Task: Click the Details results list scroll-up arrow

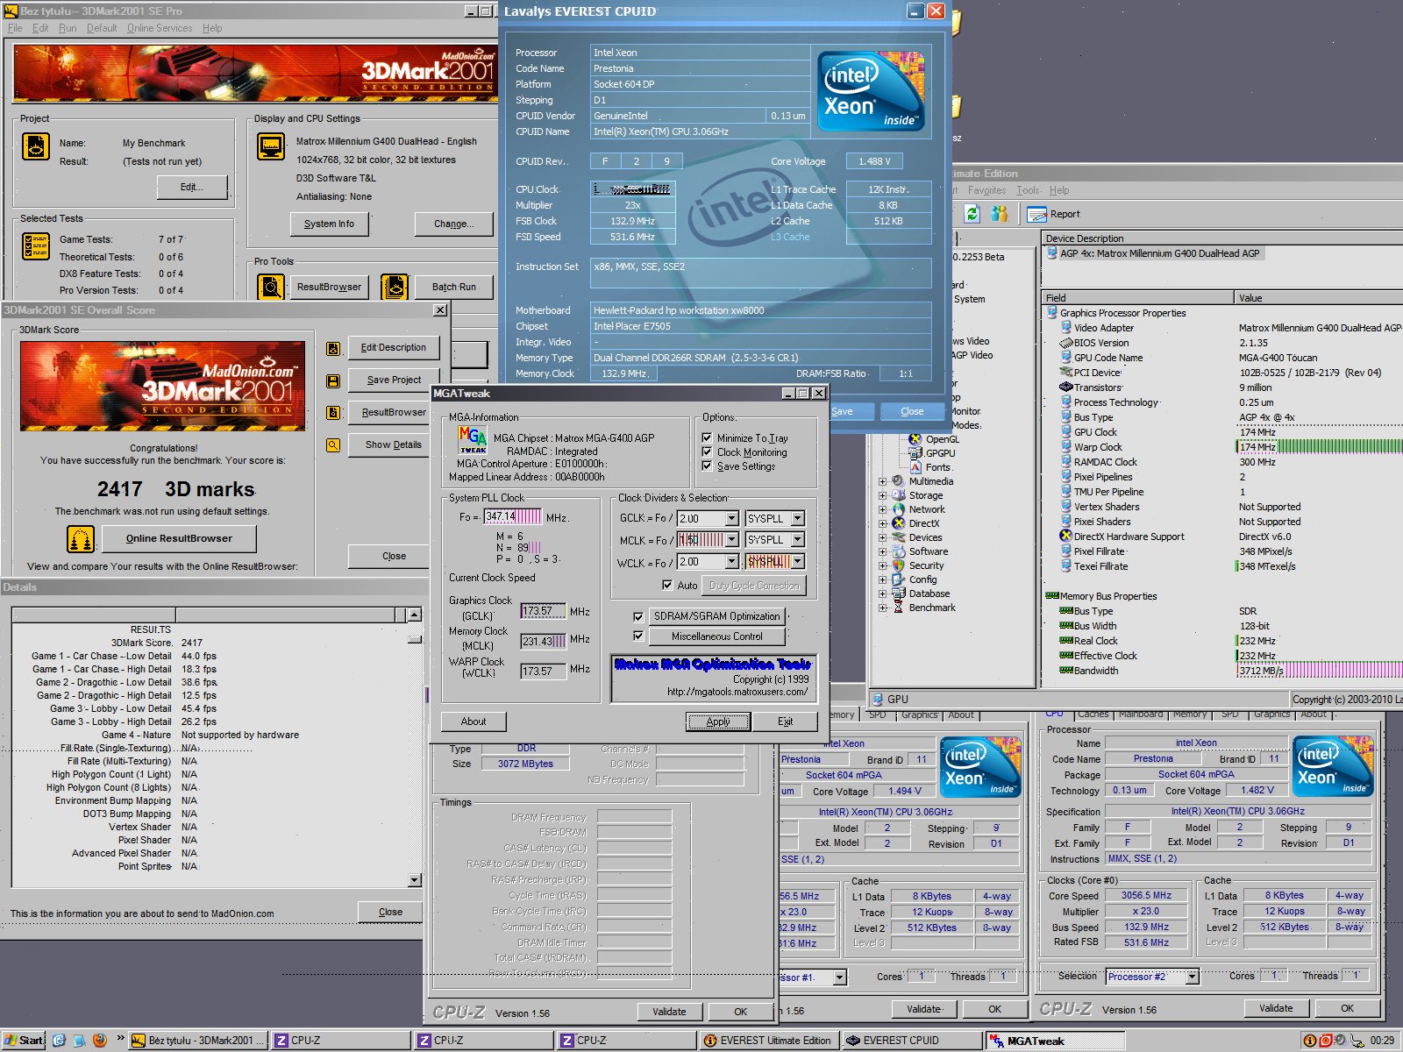Action: click(415, 615)
